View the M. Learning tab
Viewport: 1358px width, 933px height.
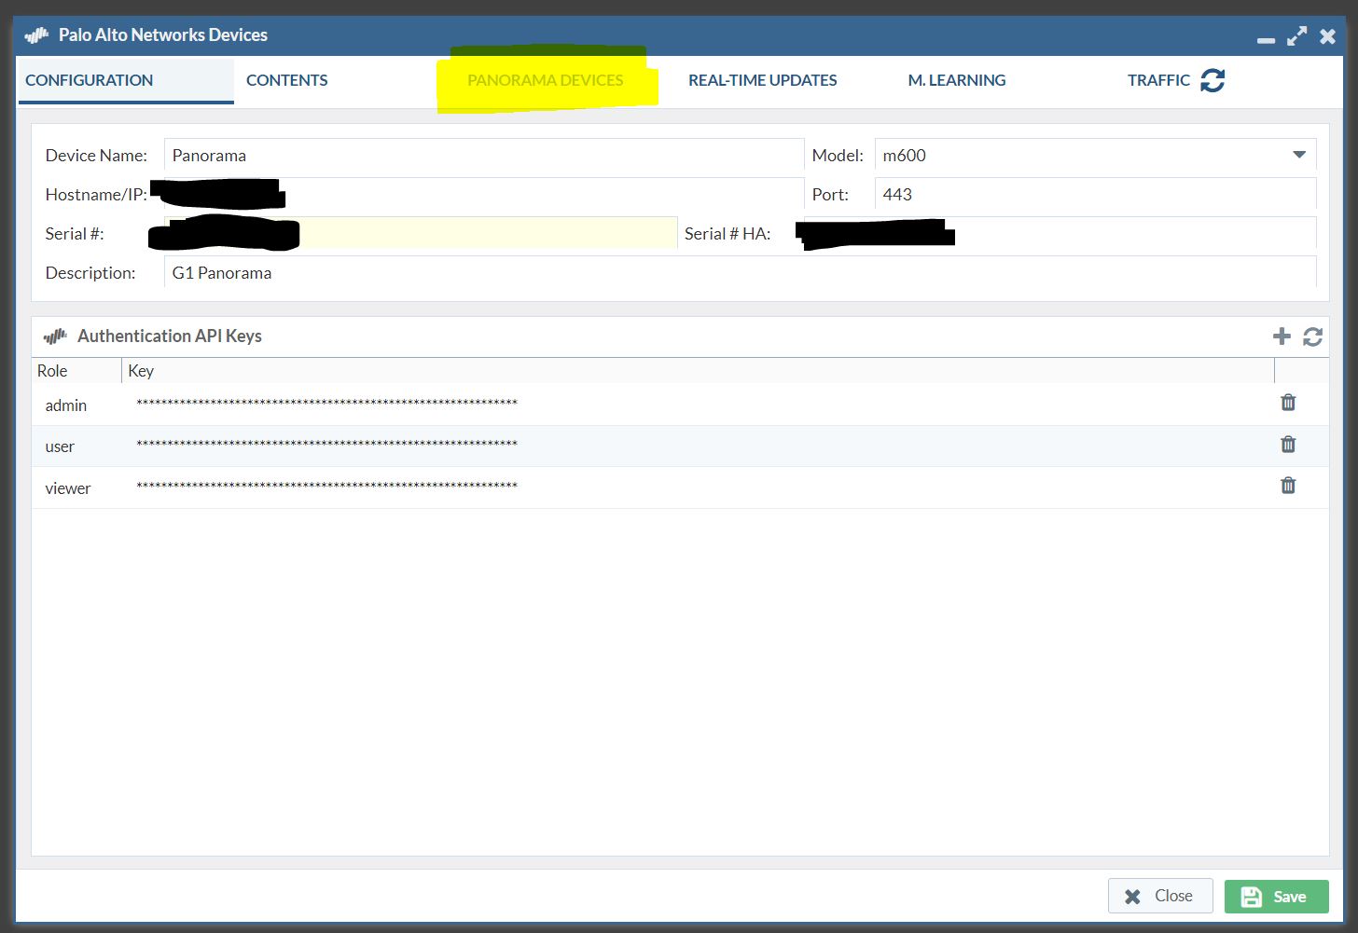coord(956,80)
